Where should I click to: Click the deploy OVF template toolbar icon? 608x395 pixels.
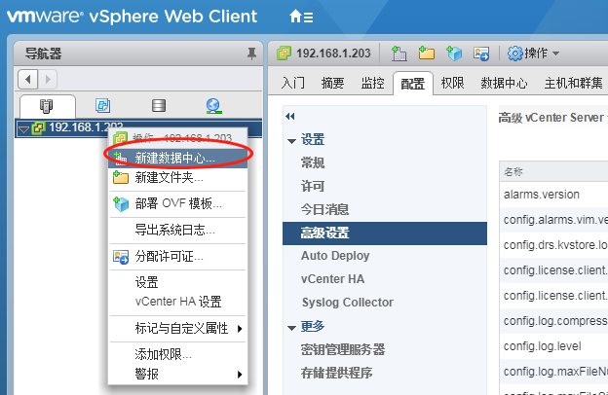coord(454,54)
